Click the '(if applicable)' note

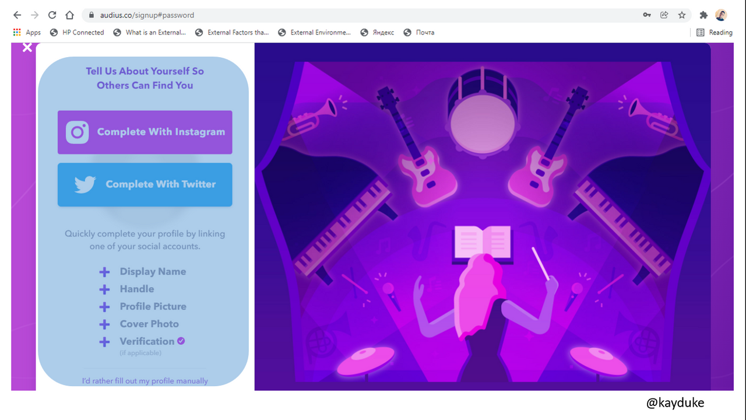pos(140,353)
